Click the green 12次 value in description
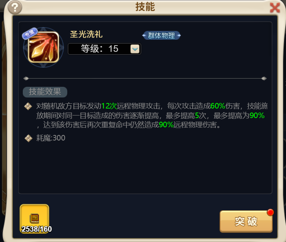This screenshot has height=242, width=286. click(x=109, y=106)
